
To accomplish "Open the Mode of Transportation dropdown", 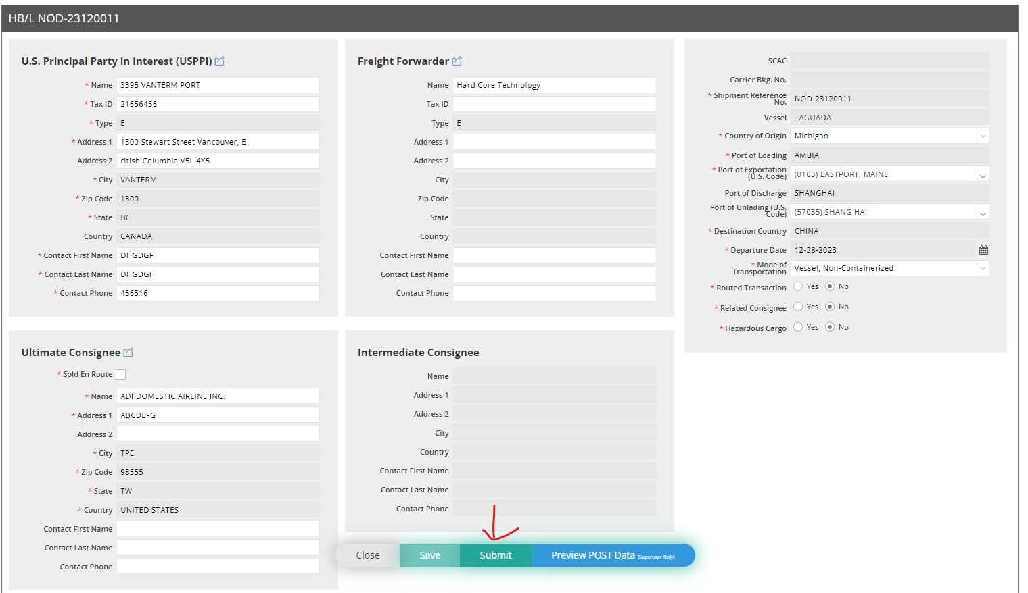I will pyautogui.click(x=982, y=267).
